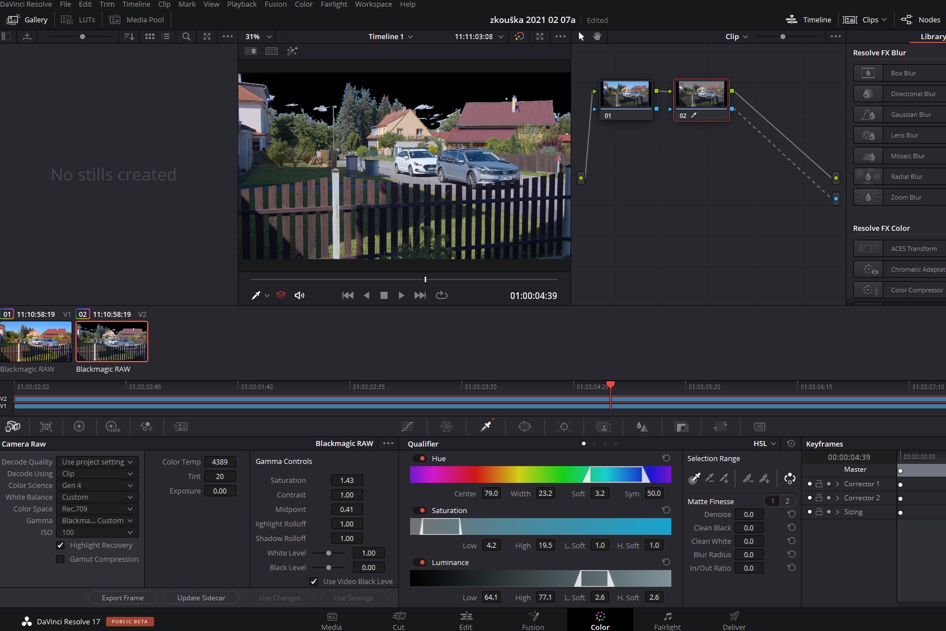
Task: Open the White Balance Custom dropdown
Action: pos(97,497)
